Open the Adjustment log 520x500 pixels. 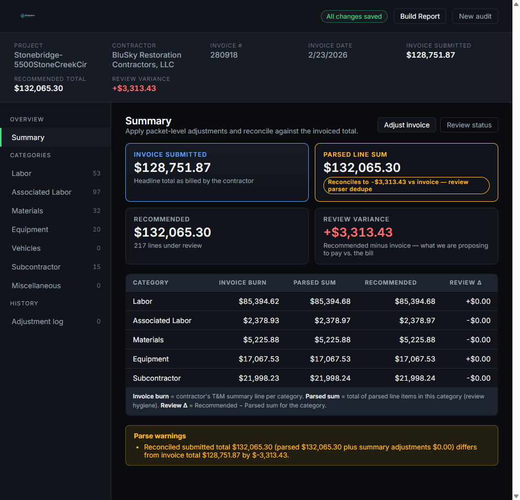coord(56,322)
